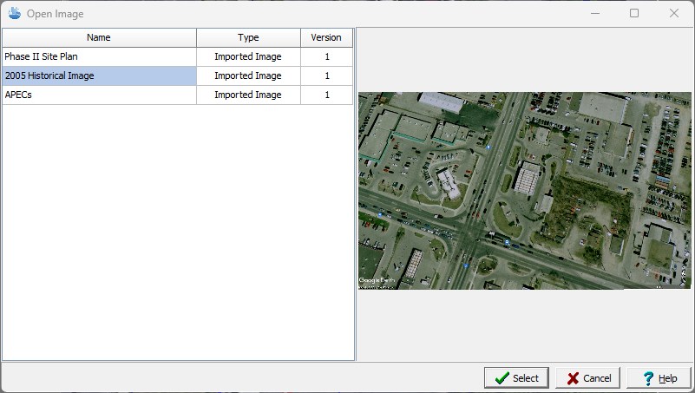Maximize the Open Image window
695x393 pixels.
[x=634, y=14]
